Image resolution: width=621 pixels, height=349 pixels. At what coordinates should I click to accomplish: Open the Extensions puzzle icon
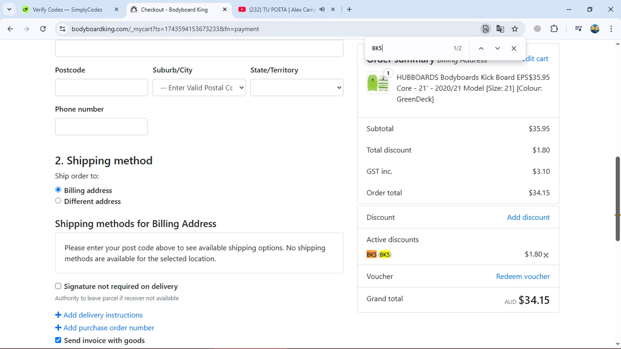click(x=554, y=29)
